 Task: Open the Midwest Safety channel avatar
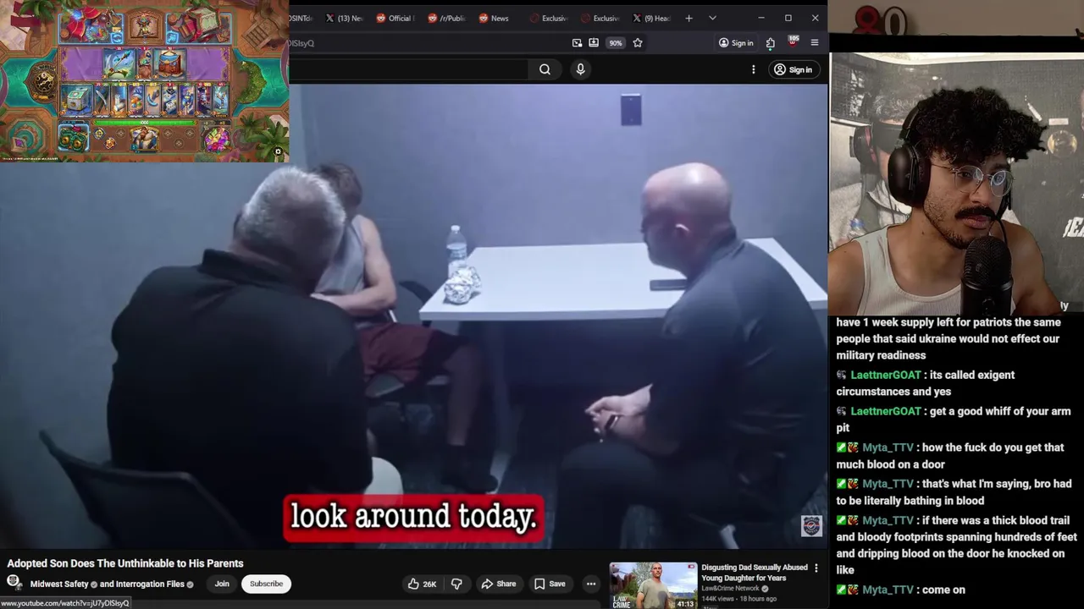[14, 583]
